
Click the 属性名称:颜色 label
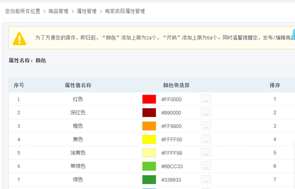[27, 61]
